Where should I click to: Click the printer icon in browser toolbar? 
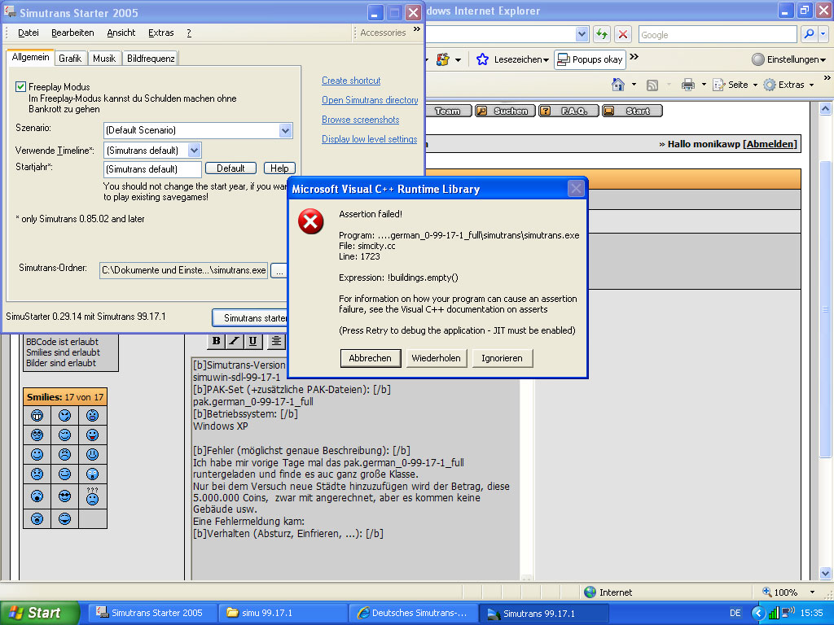coord(688,85)
